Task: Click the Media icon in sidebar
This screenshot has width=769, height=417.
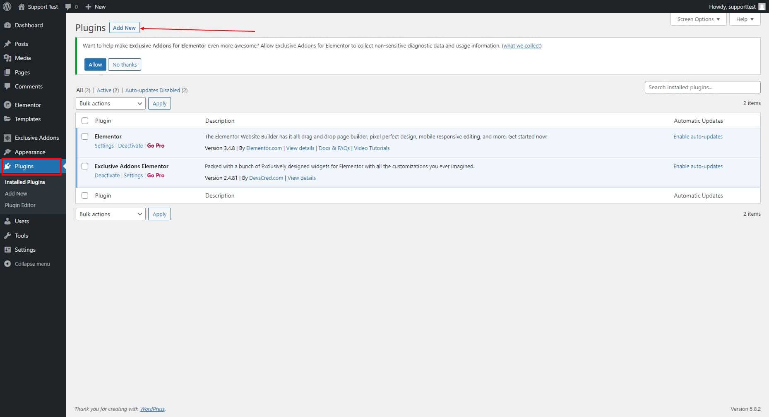Action: coord(7,58)
